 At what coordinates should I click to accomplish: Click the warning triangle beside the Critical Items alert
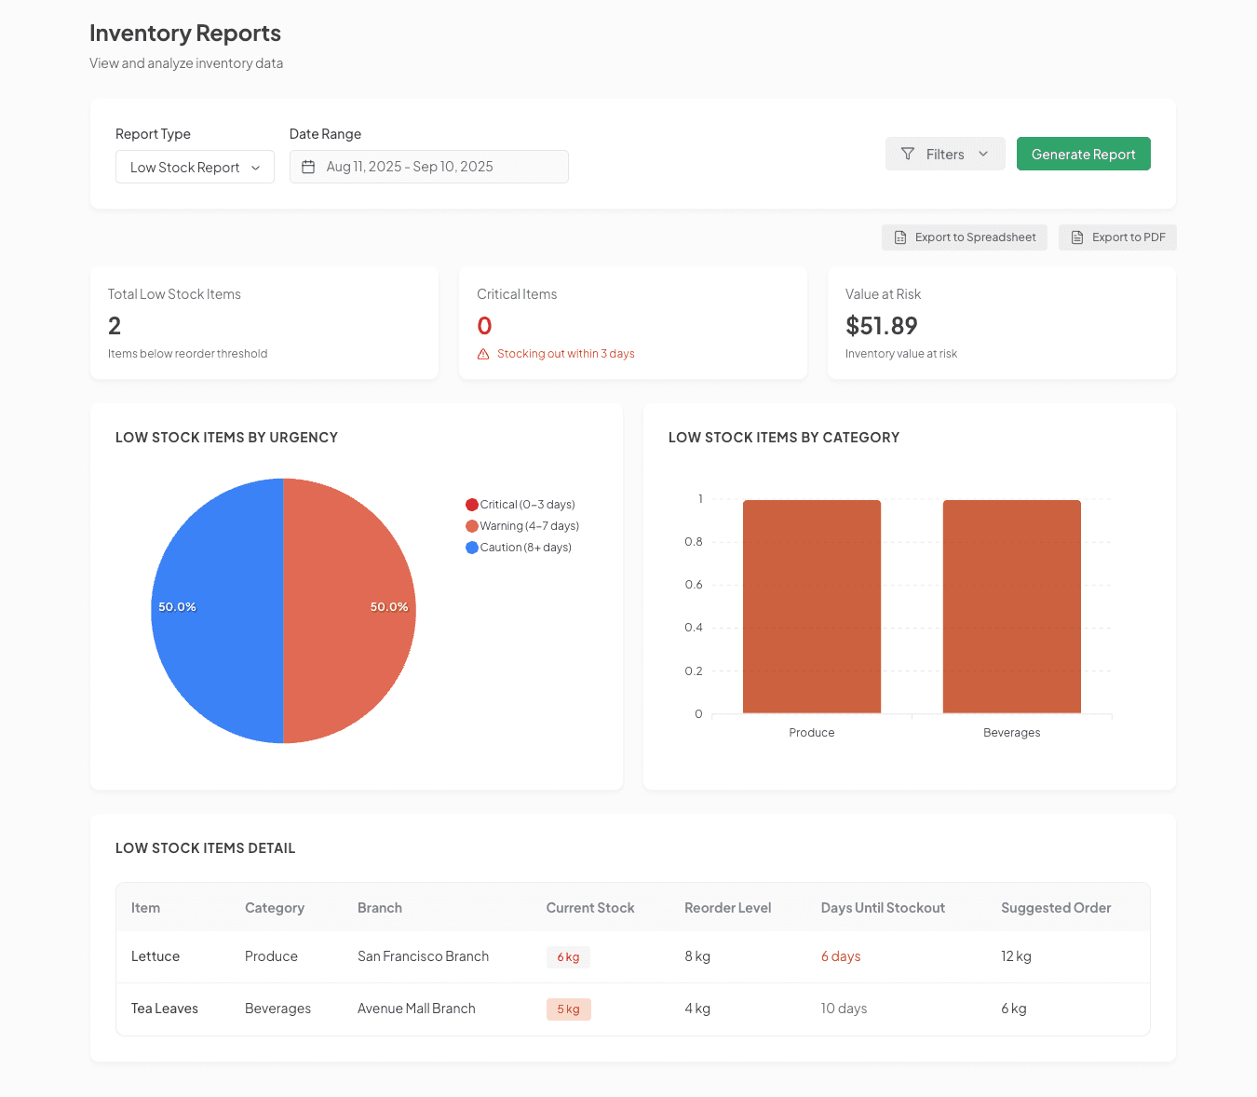pos(482,353)
